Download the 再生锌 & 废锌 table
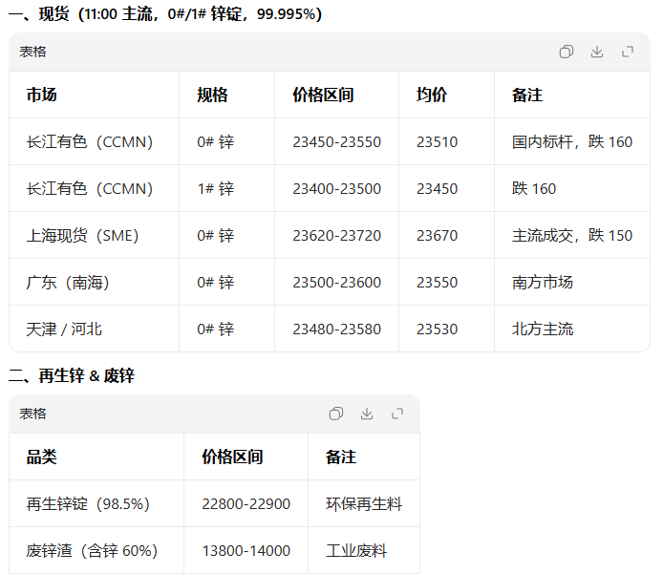 pos(367,414)
